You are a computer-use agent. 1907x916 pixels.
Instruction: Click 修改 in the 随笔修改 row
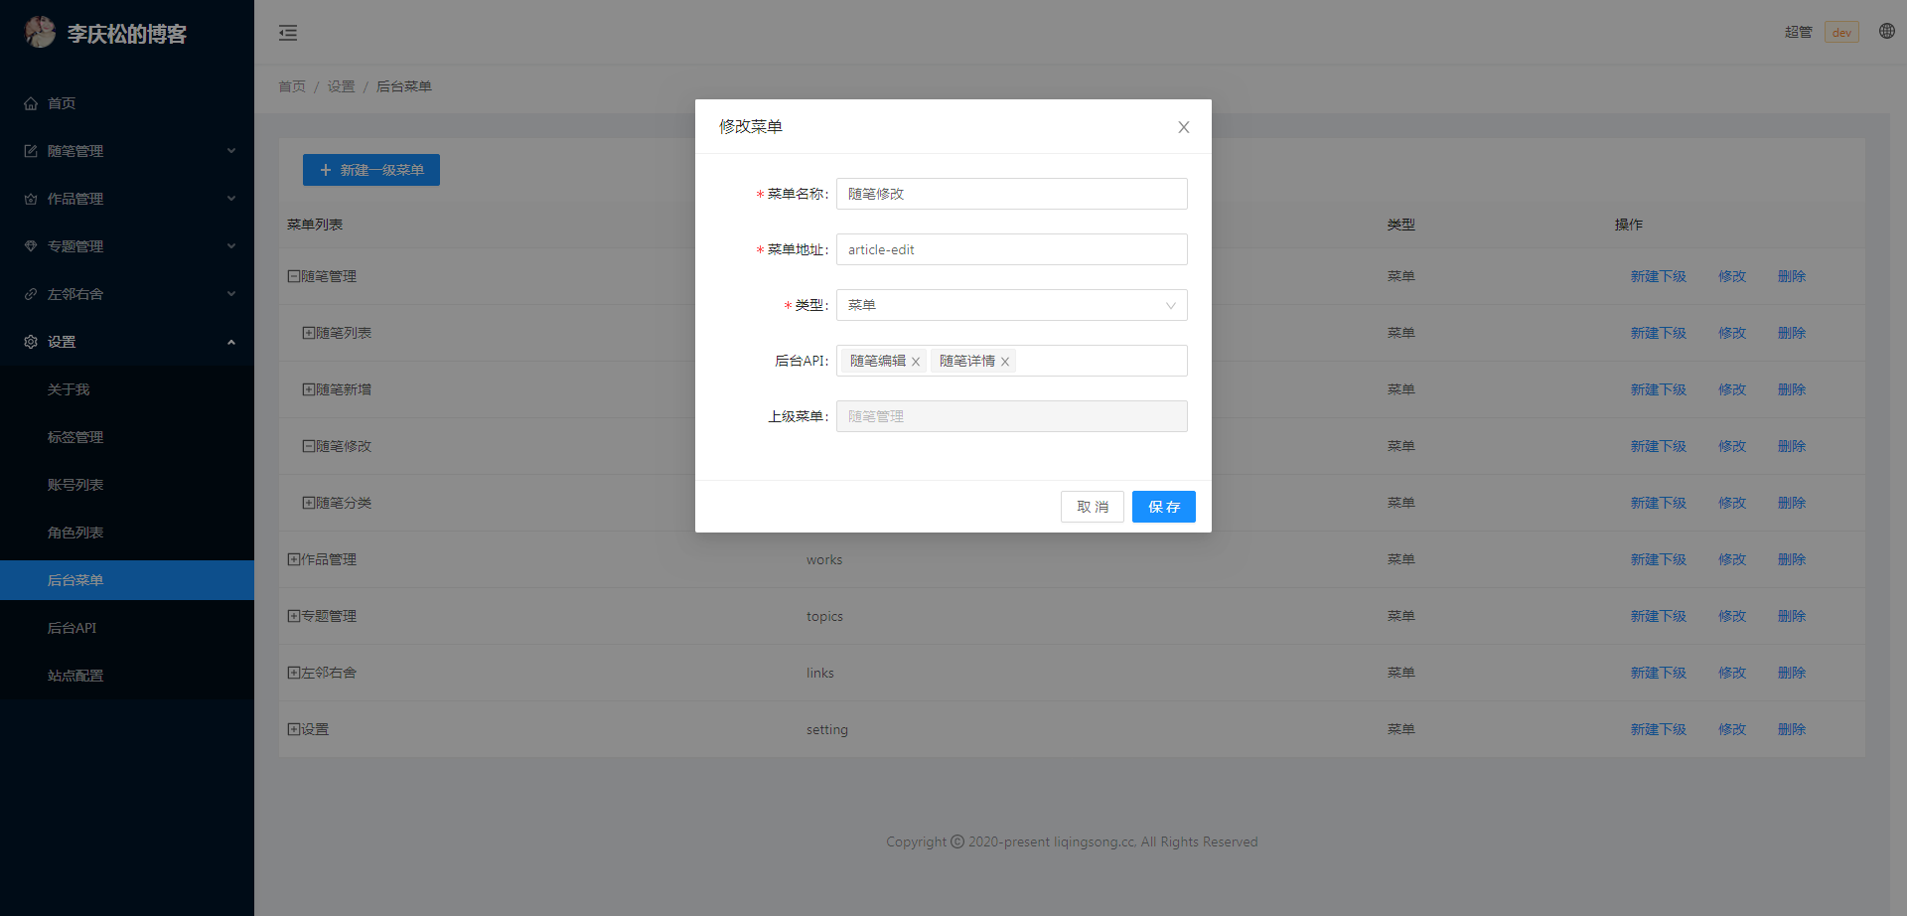(1732, 446)
